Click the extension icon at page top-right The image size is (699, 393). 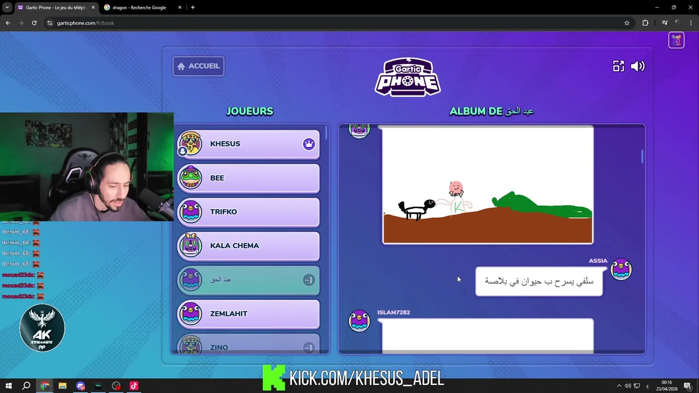click(x=677, y=40)
